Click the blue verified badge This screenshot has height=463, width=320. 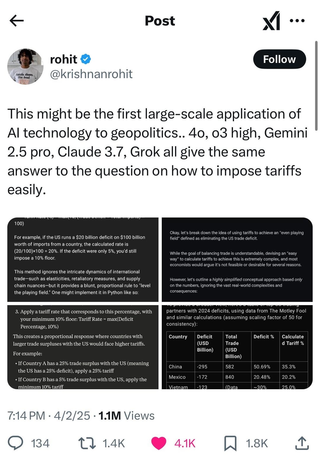86,59
